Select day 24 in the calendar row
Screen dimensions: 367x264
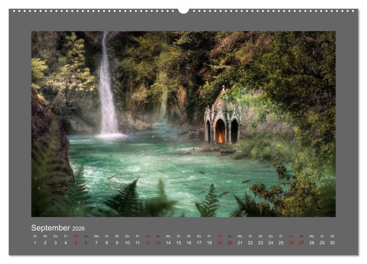(x=271, y=243)
